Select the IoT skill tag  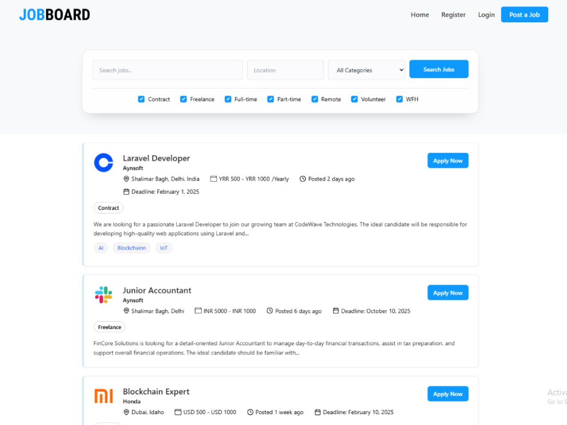[x=164, y=248]
